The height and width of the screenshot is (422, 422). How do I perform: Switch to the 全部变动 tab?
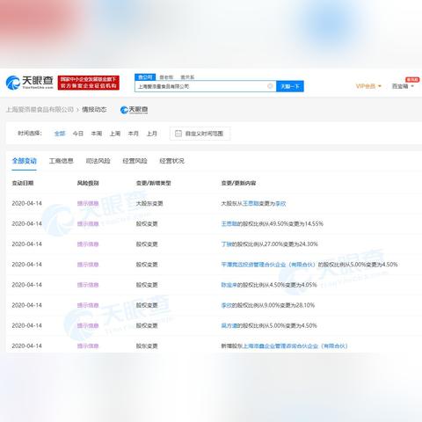[25, 161]
